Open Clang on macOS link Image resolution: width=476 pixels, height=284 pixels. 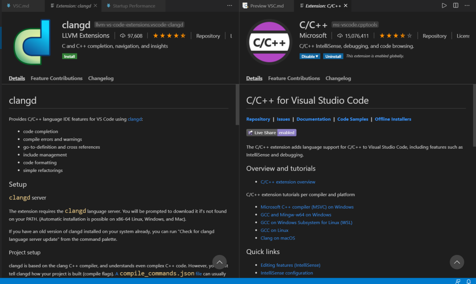pos(278,238)
